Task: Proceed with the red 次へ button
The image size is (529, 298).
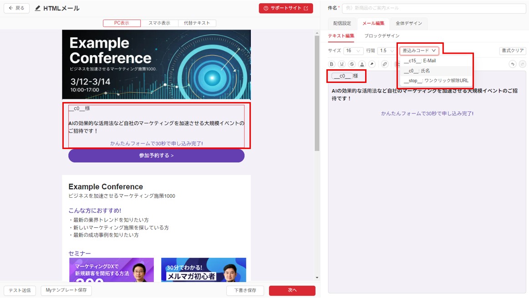Action: [292, 290]
